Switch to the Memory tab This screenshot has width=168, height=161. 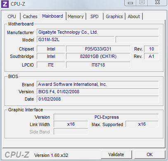pyautogui.click(x=76, y=16)
